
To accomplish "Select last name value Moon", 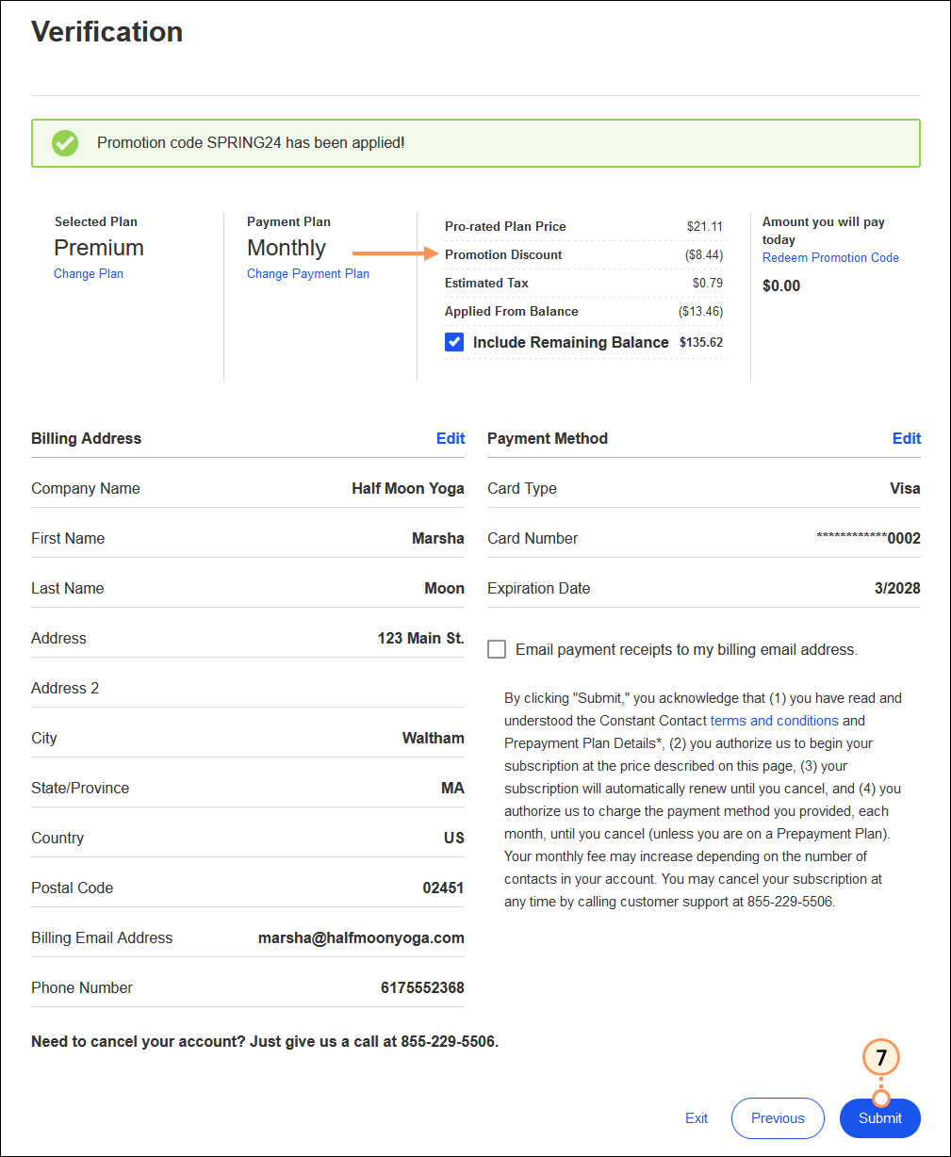I will (x=445, y=588).
